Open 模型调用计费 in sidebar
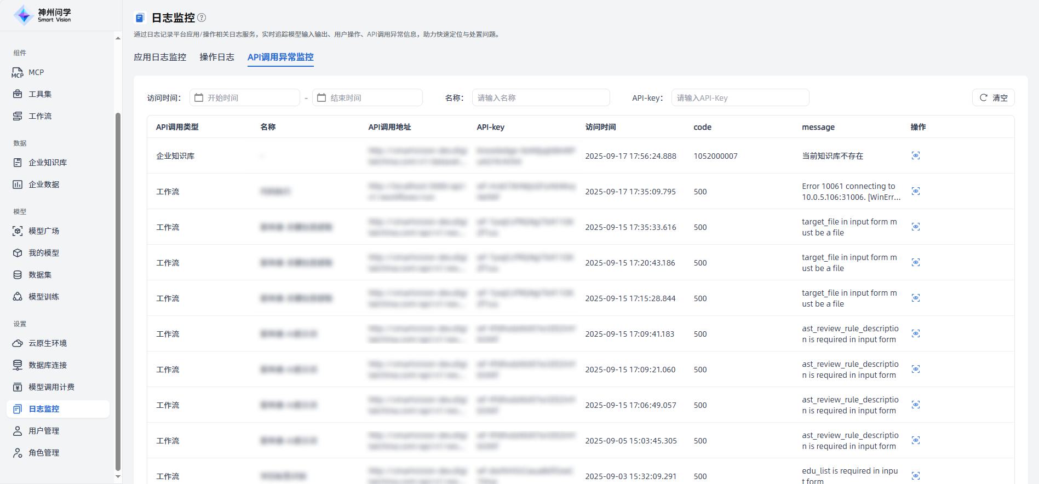The height and width of the screenshot is (484, 1039). [51, 387]
